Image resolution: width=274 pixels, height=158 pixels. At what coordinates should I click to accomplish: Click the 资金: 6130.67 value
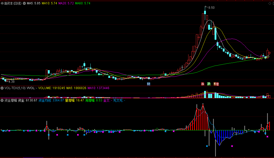click(x=28, y=100)
